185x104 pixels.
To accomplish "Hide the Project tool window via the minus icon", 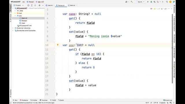I will (43, 5).
